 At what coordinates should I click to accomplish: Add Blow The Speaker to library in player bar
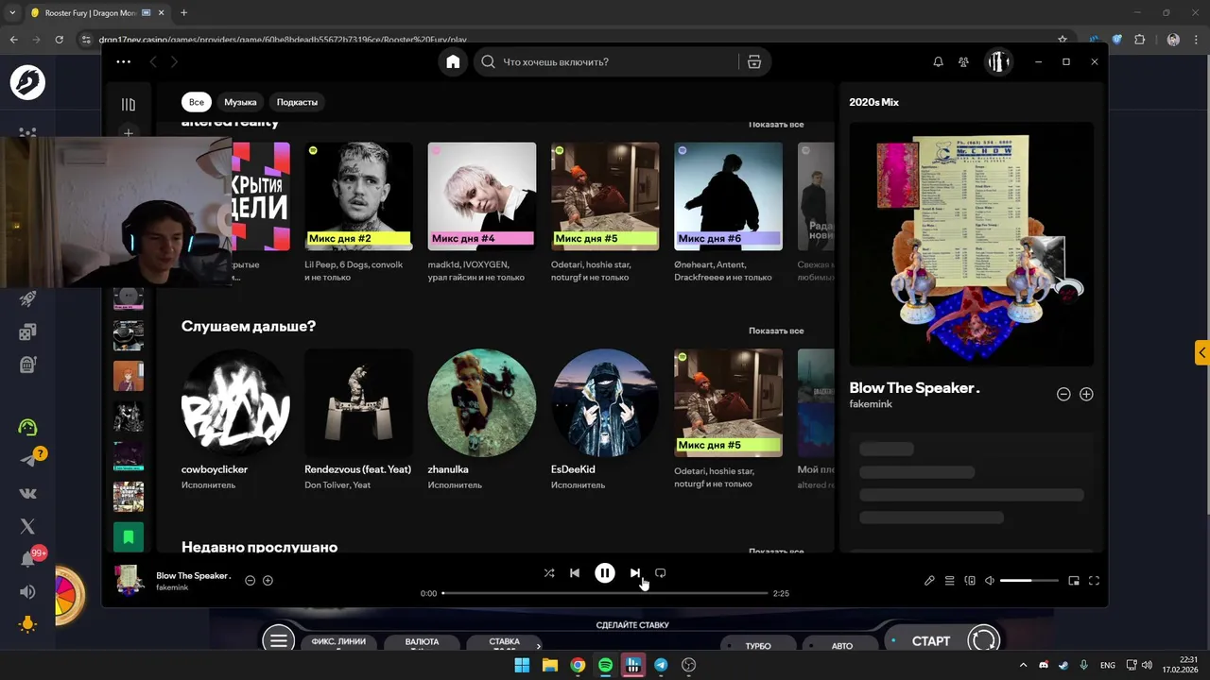point(268,580)
